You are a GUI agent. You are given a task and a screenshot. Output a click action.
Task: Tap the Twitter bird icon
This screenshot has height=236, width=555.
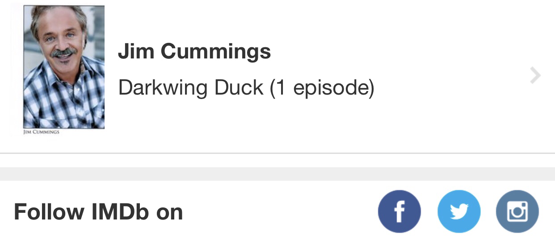458,211
